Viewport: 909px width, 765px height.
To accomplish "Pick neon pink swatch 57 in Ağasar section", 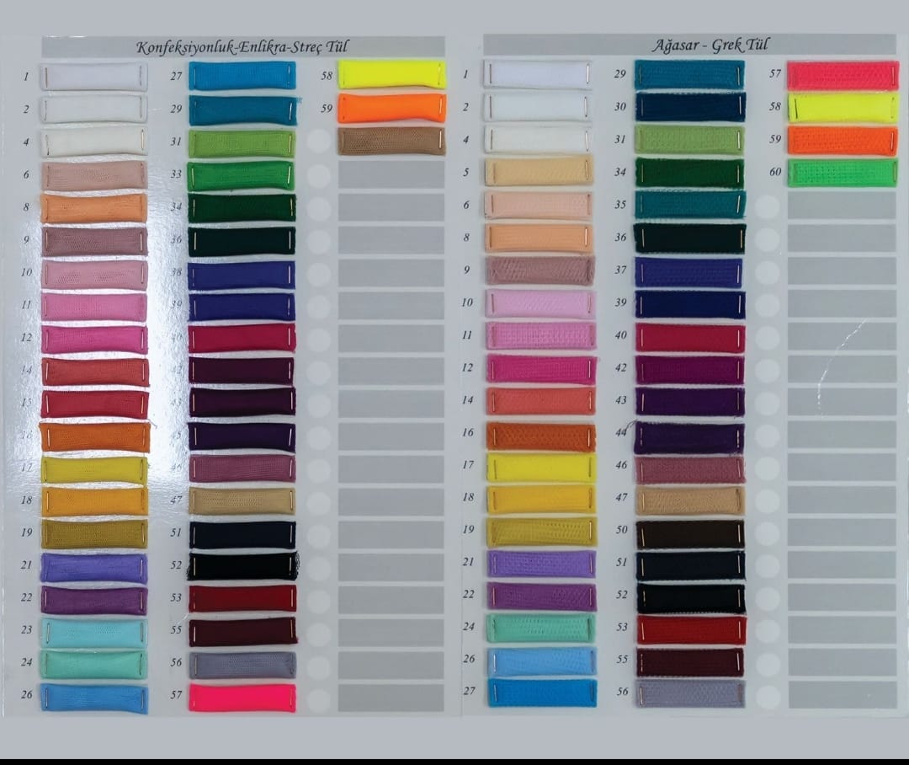I will pos(842,75).
